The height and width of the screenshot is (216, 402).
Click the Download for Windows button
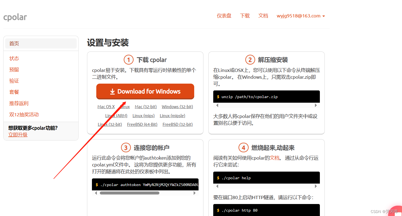(x=145, y=91)
